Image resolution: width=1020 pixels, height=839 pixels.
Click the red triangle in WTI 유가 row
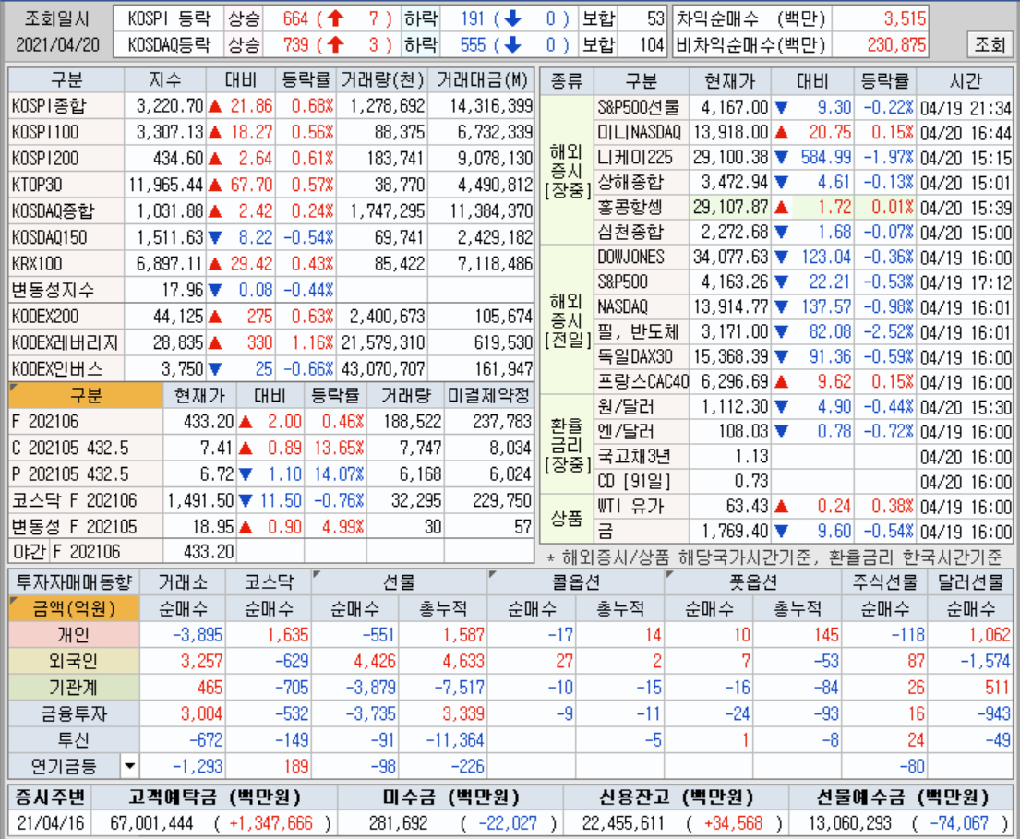click(781, 506)
